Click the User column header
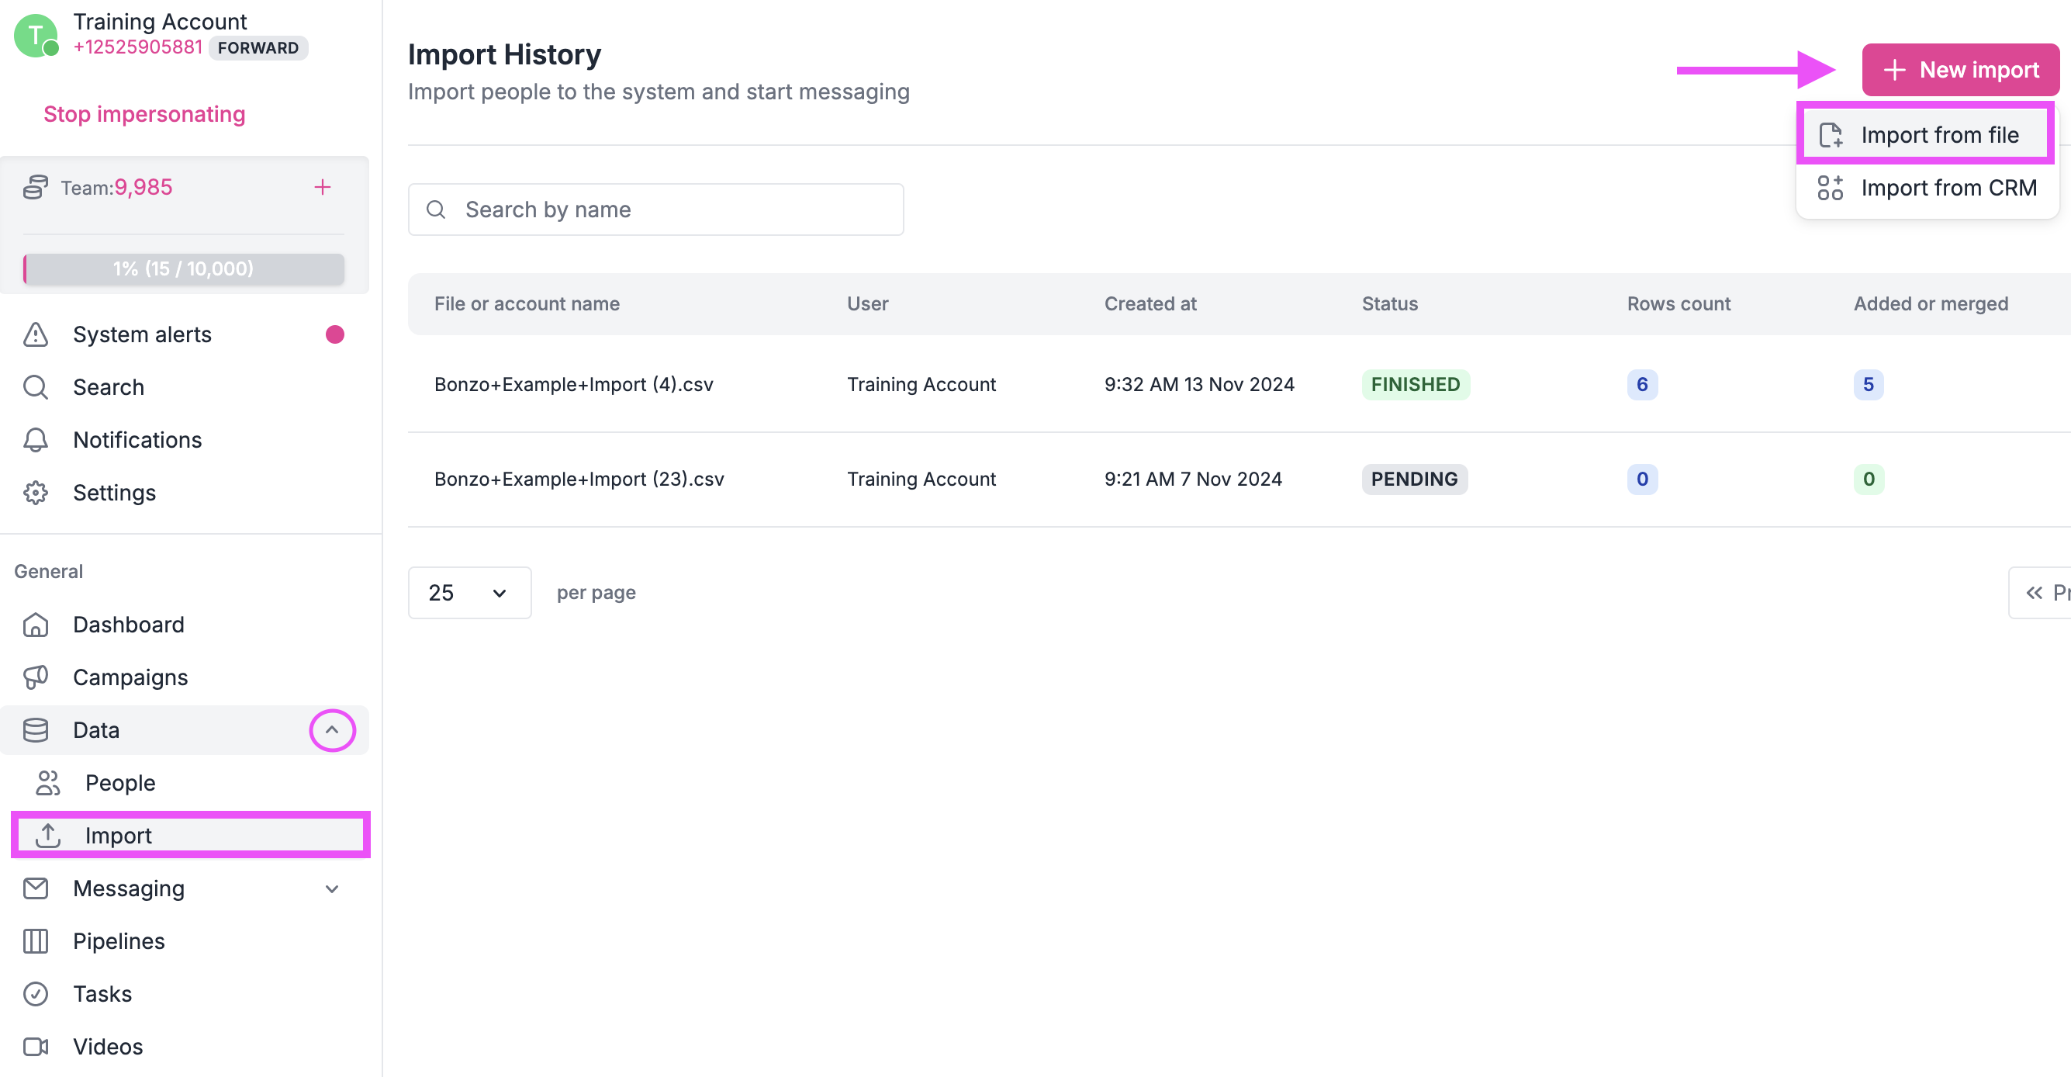The image size is (2071, 1077). 867,304
